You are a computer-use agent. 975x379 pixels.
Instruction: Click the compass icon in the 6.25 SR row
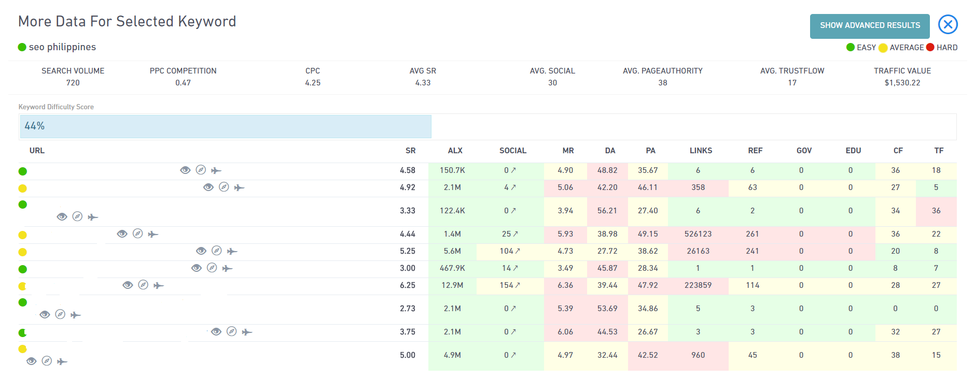[143, 285]
